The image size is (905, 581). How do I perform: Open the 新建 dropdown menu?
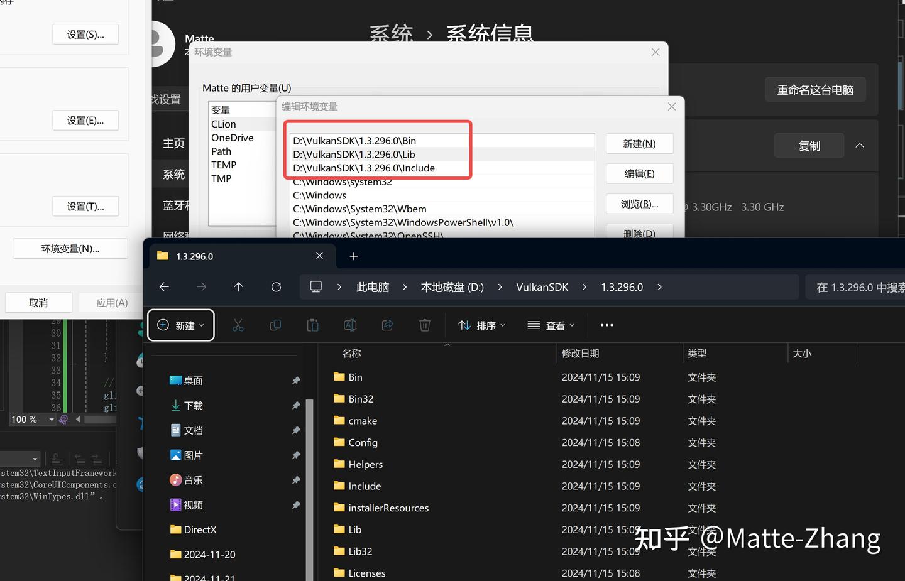pyautogui.click(x=180, y=325)
